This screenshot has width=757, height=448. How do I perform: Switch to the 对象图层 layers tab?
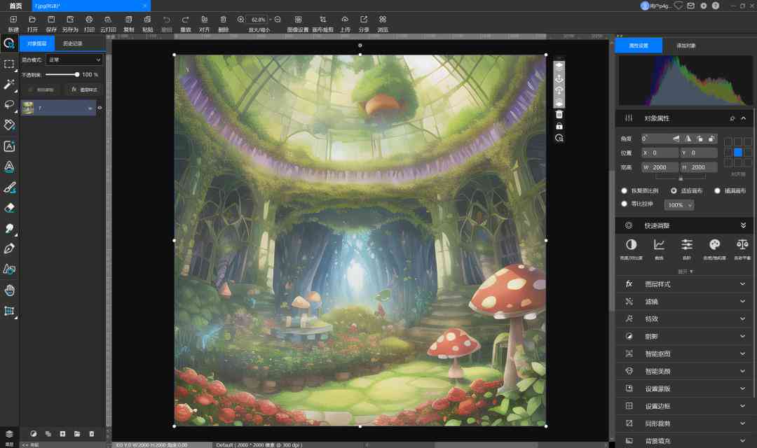37,43
